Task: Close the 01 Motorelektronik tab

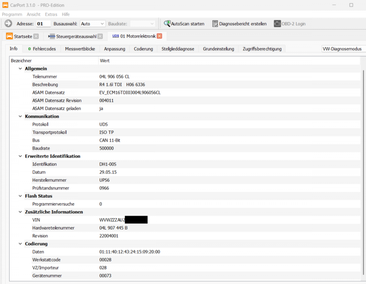Action: [x=159, y=36]
